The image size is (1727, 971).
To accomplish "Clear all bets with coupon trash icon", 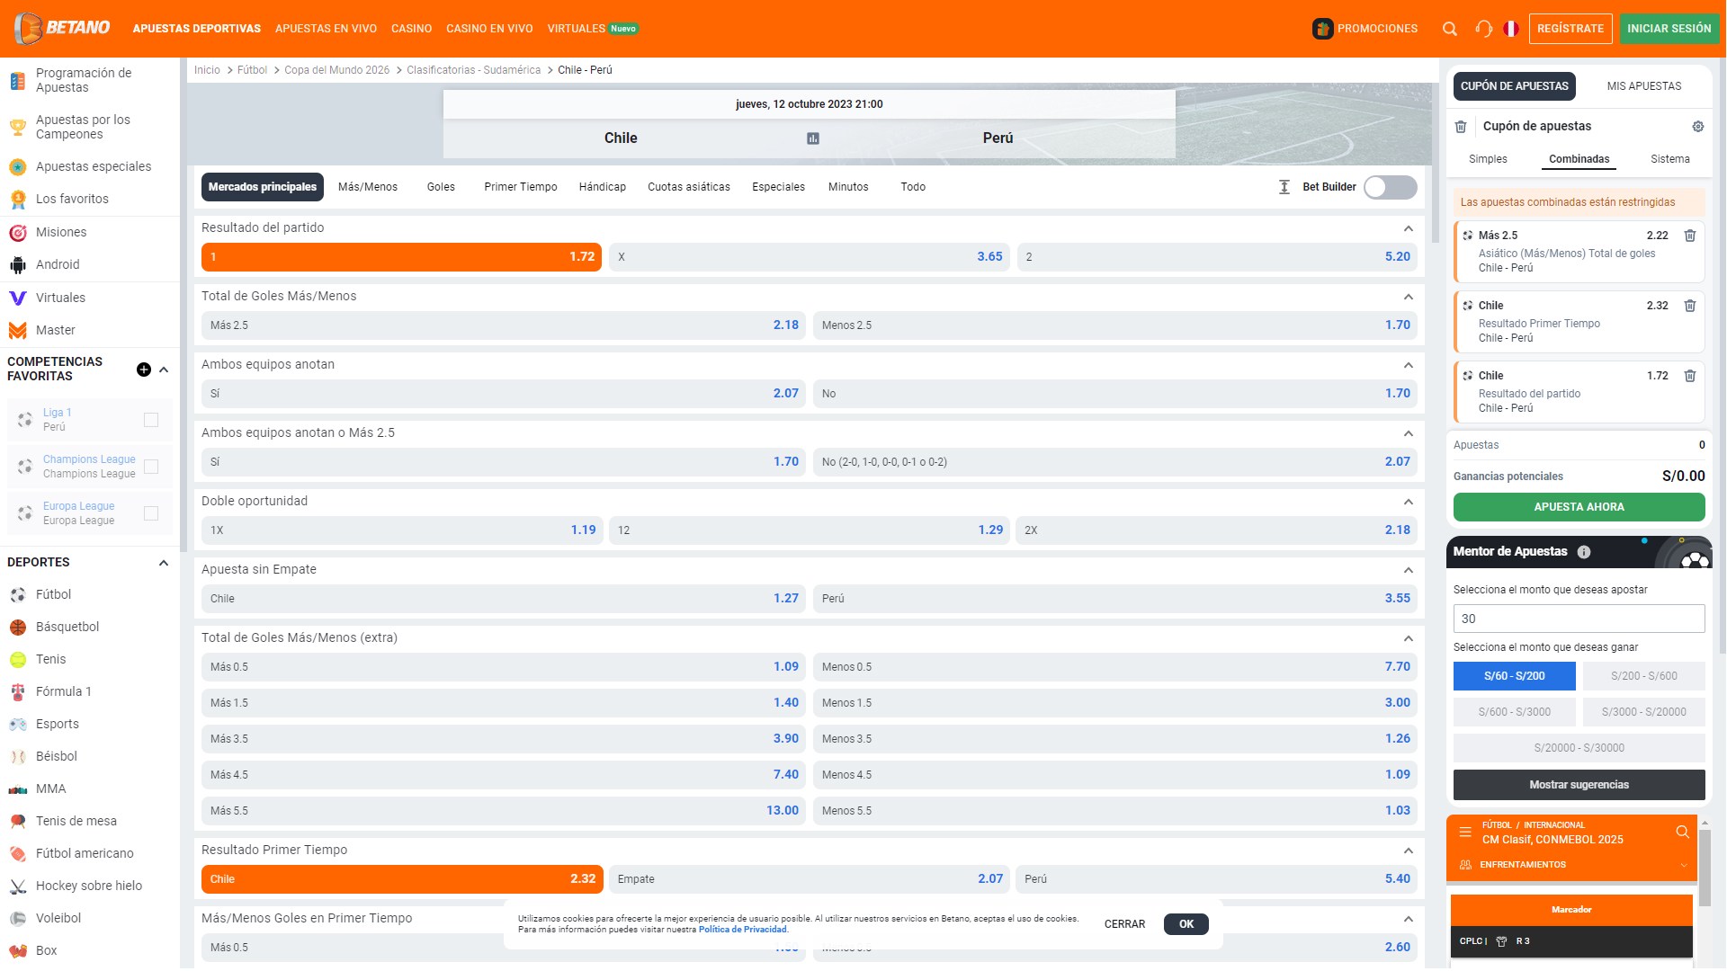I will [x=1461, y=127].
